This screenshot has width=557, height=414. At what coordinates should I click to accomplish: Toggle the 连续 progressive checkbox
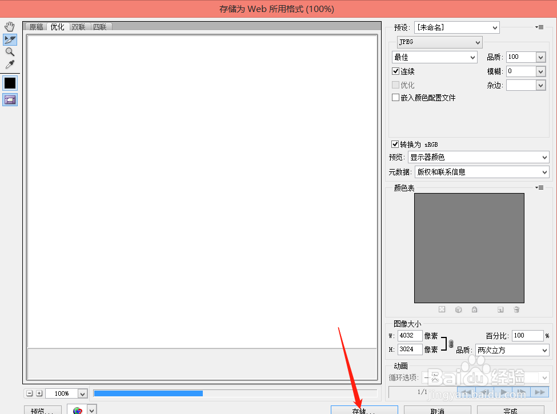point(395,71)
